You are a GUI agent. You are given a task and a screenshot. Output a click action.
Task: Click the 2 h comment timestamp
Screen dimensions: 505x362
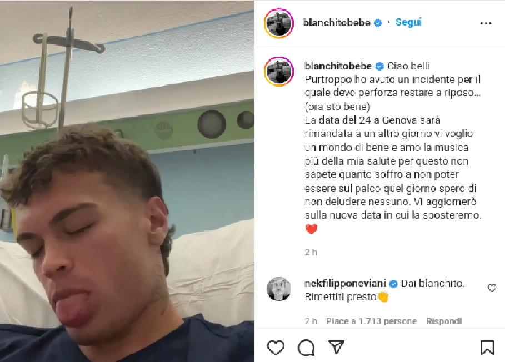tap(311, 321)
